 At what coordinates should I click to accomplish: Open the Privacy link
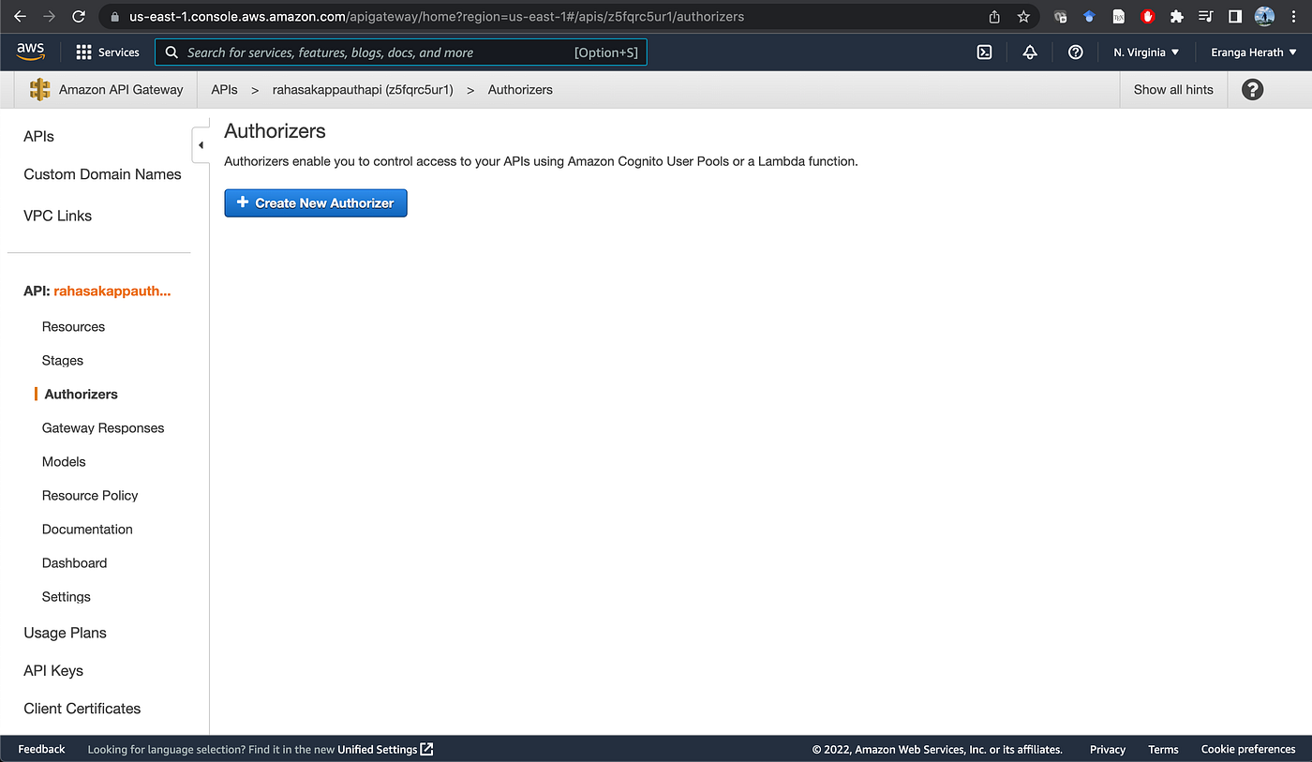[1108, 749]
